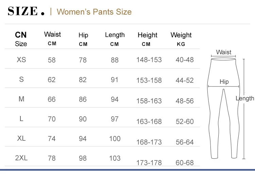Select the XS size row label

(x=21, y=60)
